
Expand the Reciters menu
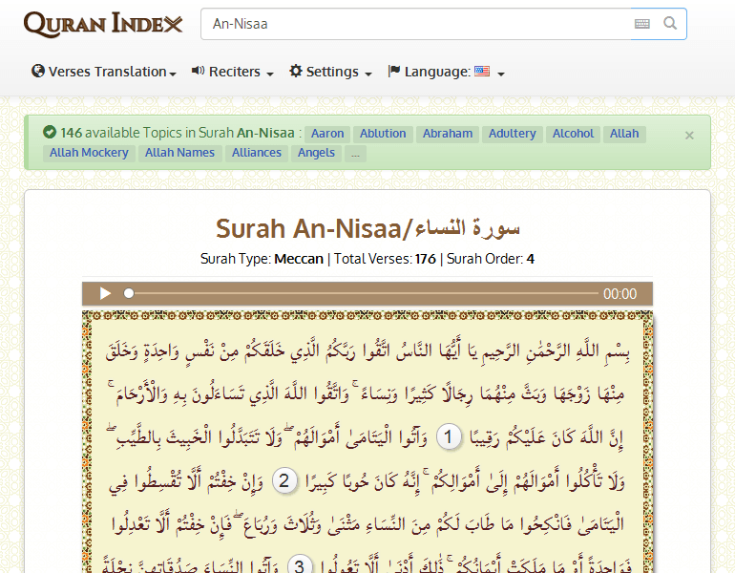pyautogui.click(x=233, y=72)
